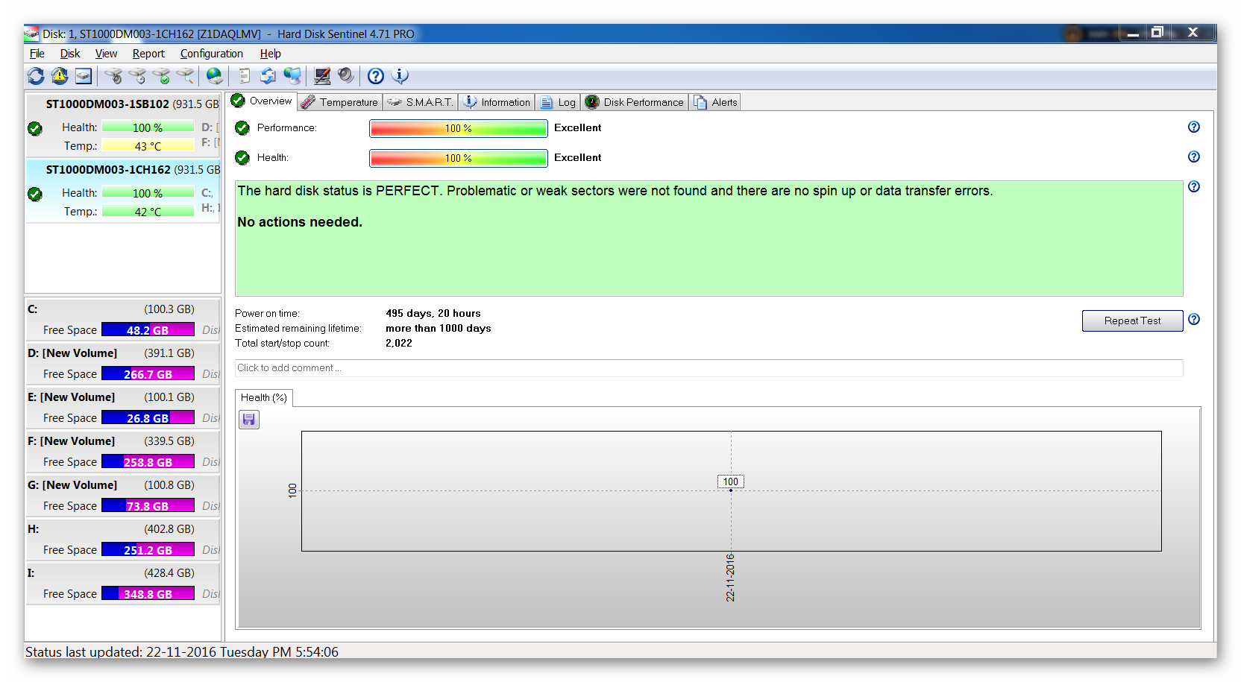This screenshot has height=682, width=1241.
Task: Click the 'Click to add comment' field
Action: (x=709, y=368)
